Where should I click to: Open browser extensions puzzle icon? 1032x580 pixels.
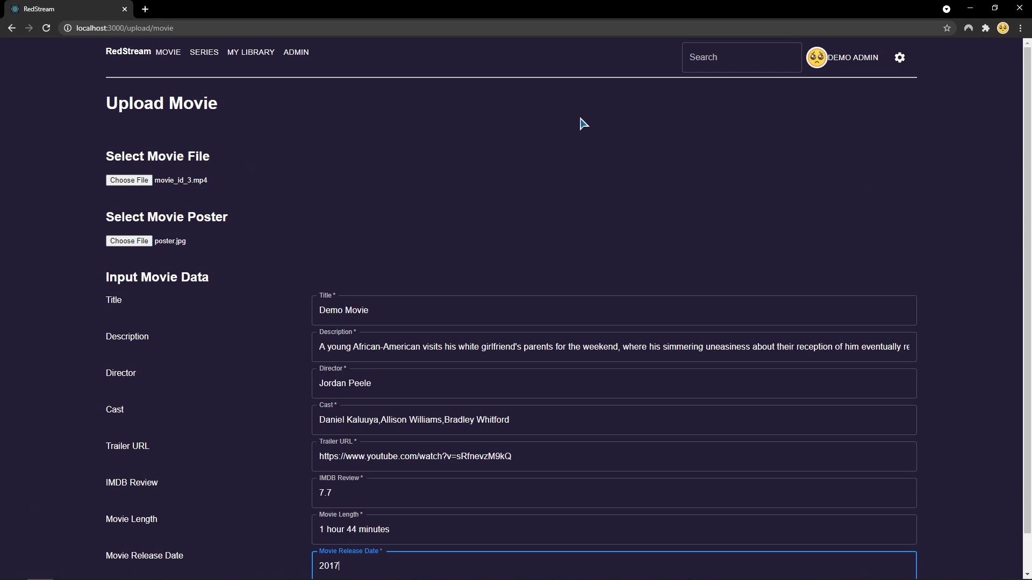click(x=986, y=28)
